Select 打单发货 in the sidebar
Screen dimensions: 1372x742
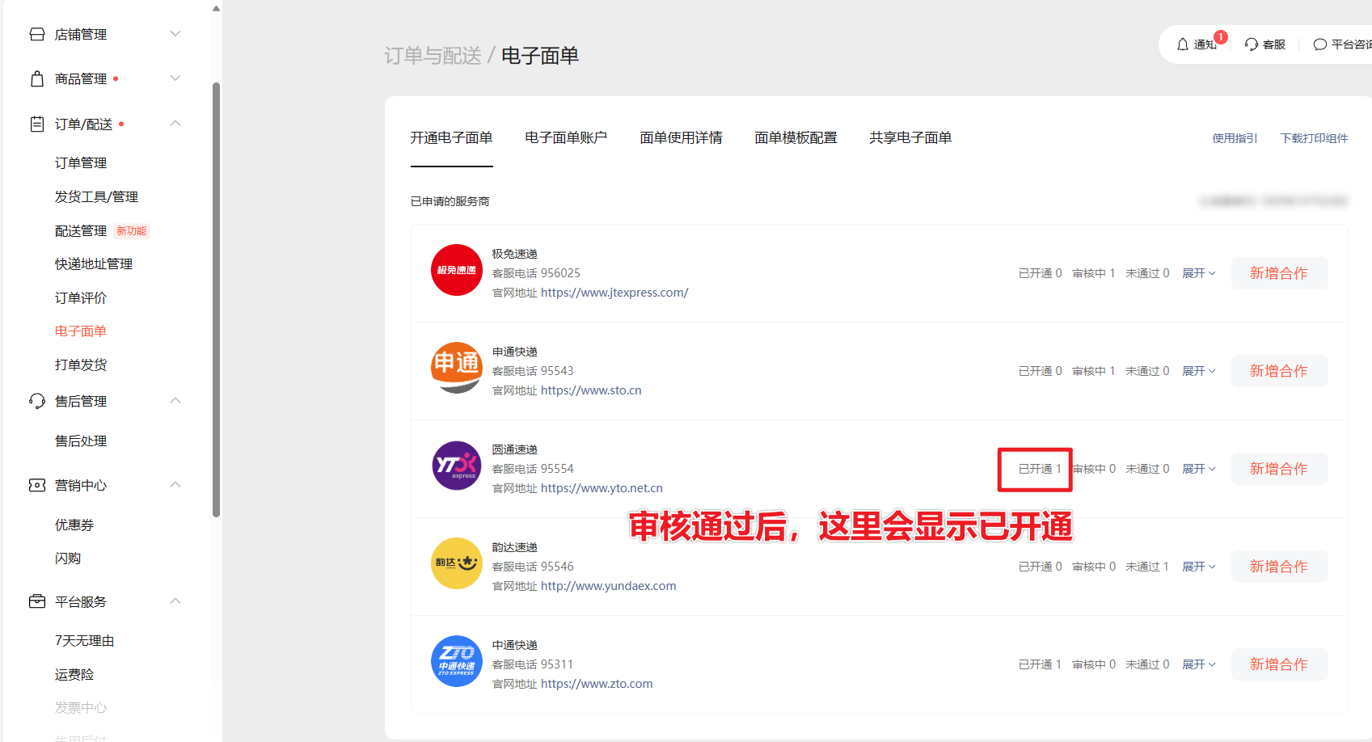tap(81, 365)
